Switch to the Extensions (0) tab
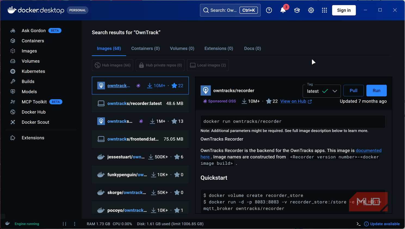Image resolution: width=405 pixels, height=229 pixels. [x=219, y=49]
